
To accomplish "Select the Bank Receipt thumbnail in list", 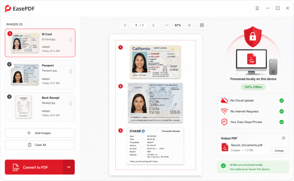I will click(23, 107).
